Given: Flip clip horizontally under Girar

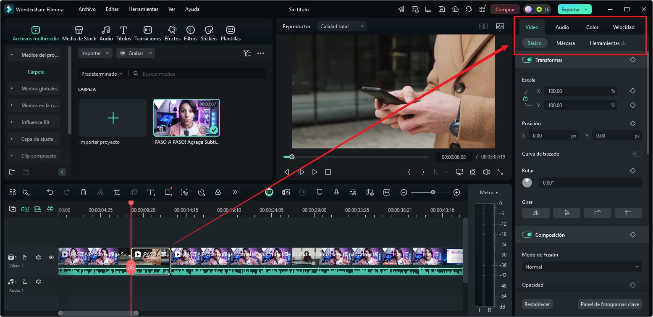Looking at the screenshot, I should point(536,213).
